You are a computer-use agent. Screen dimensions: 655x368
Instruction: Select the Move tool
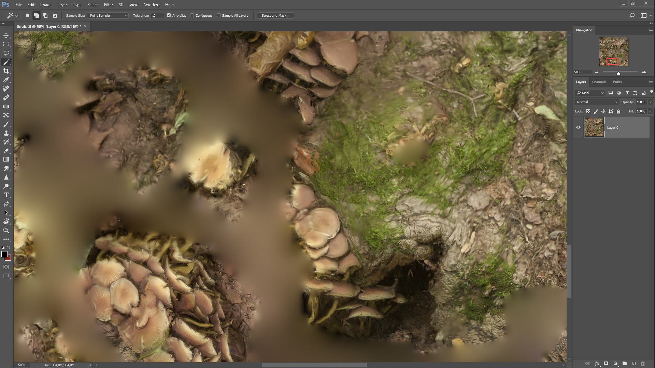[x=6, y=36]
